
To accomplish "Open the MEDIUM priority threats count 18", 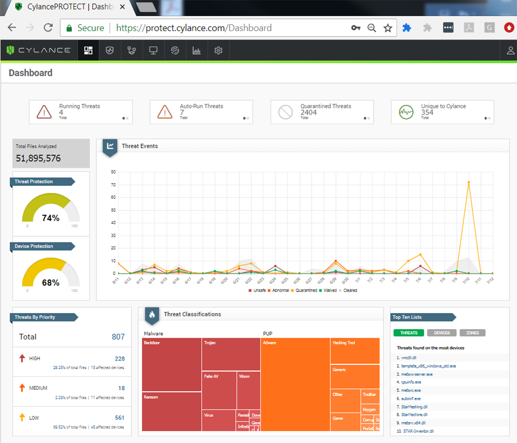I will (x=121, y=388).
